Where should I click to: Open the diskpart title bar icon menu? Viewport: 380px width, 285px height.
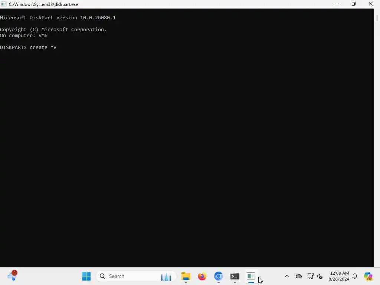pyautogui.click(x=3, y=4)
